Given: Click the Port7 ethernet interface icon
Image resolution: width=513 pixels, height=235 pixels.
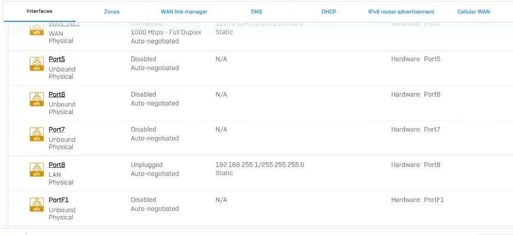Looking at the screenshot, I should [37, 135].
